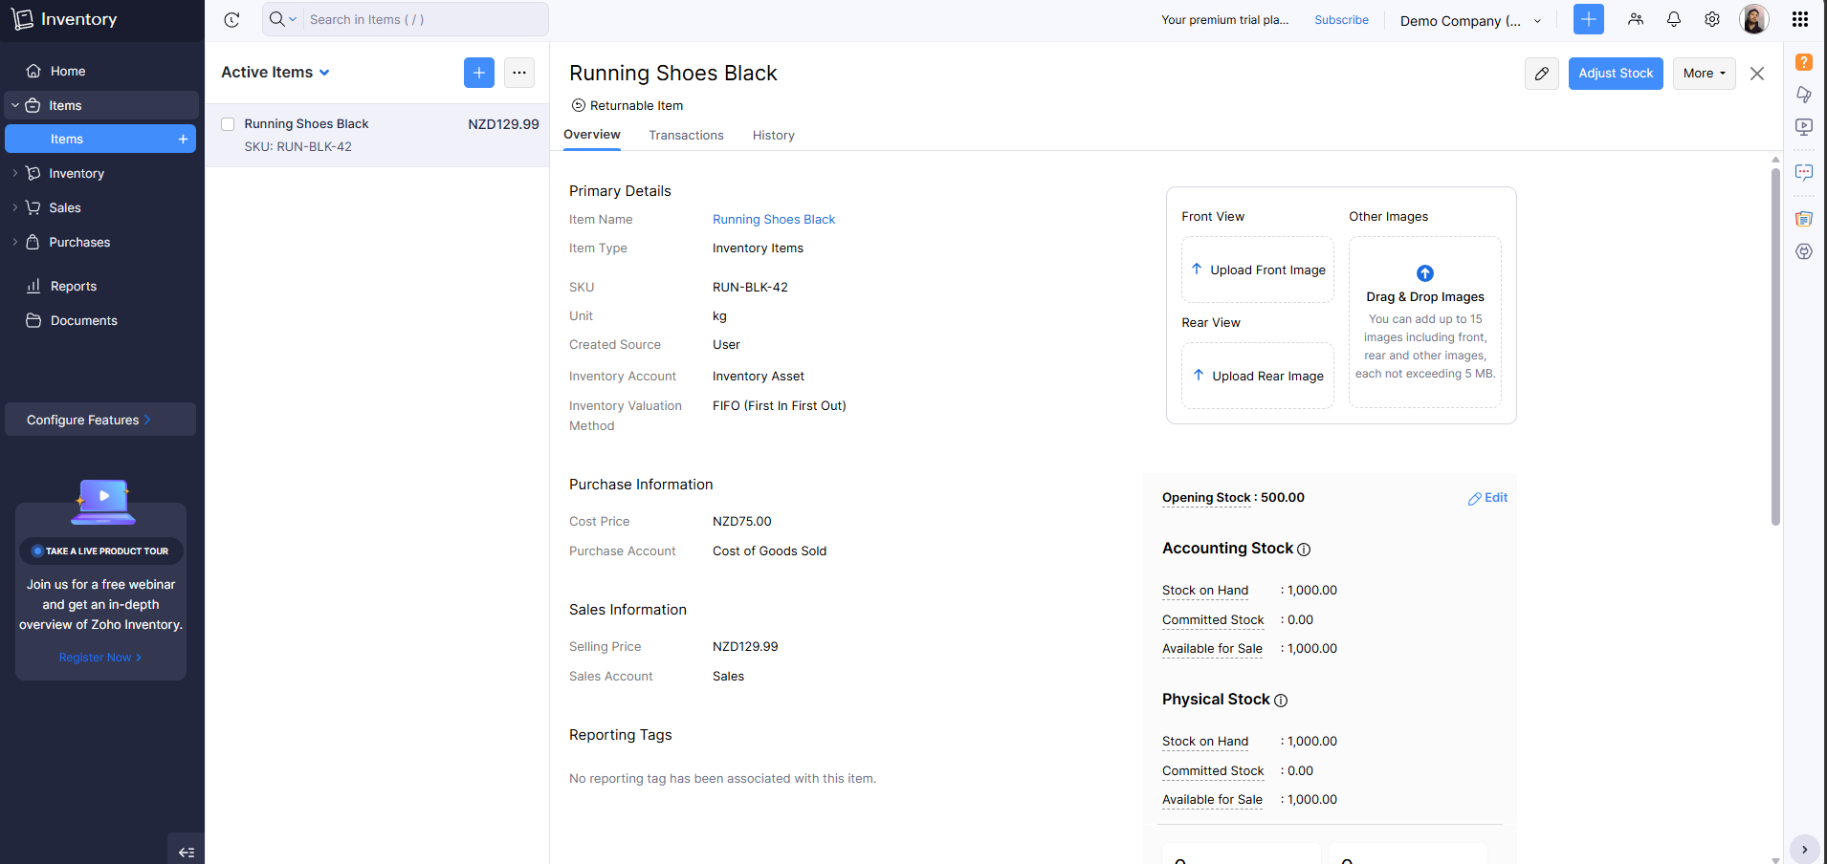Go to Home in the sidebar

tap(101, 71)
